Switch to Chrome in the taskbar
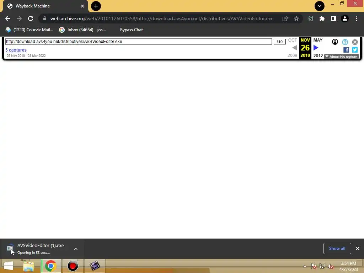This screenshot has width=364, height=273. 51,266
